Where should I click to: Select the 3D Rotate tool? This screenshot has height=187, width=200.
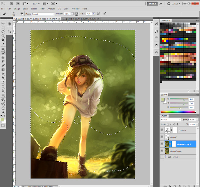pos(3,100)
